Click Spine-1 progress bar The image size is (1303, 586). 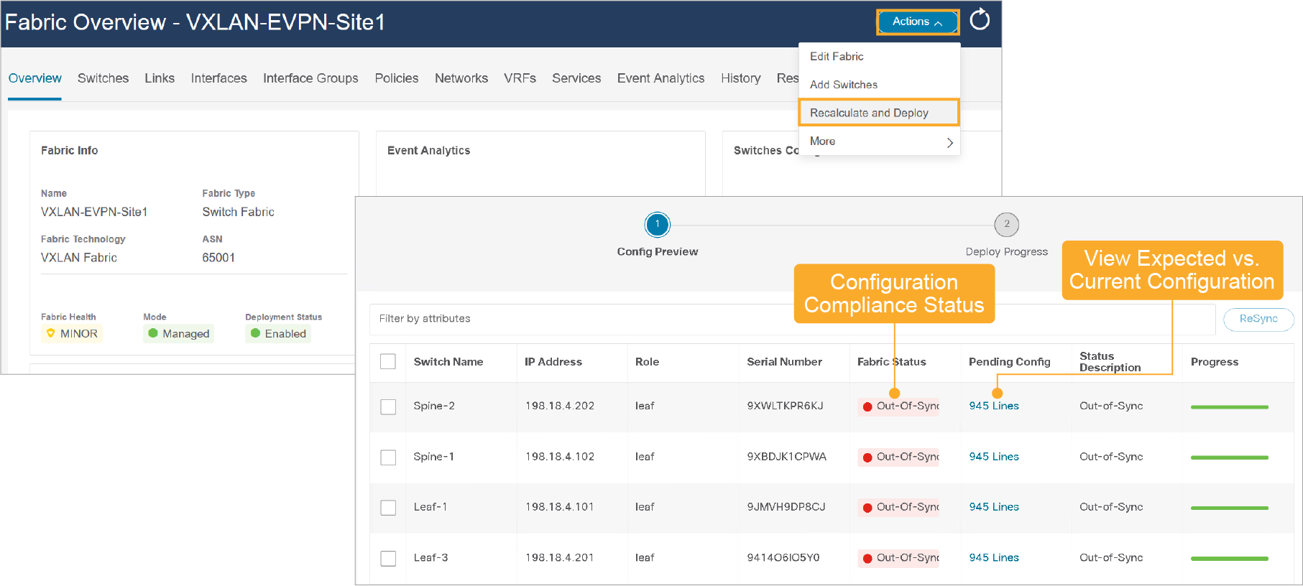(x=1229, y=457)
